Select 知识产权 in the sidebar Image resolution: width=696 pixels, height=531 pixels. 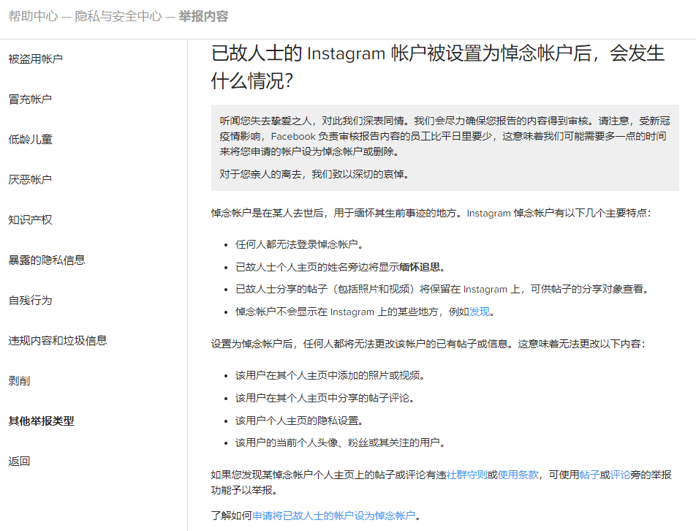pos(30,219)
